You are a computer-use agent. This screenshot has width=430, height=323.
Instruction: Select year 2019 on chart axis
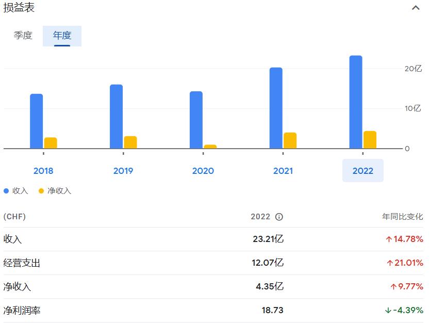click(x=123, y=171)
